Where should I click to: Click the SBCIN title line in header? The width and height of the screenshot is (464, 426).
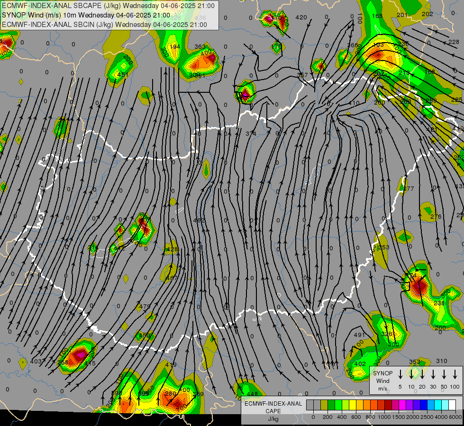tap(104, 25)
